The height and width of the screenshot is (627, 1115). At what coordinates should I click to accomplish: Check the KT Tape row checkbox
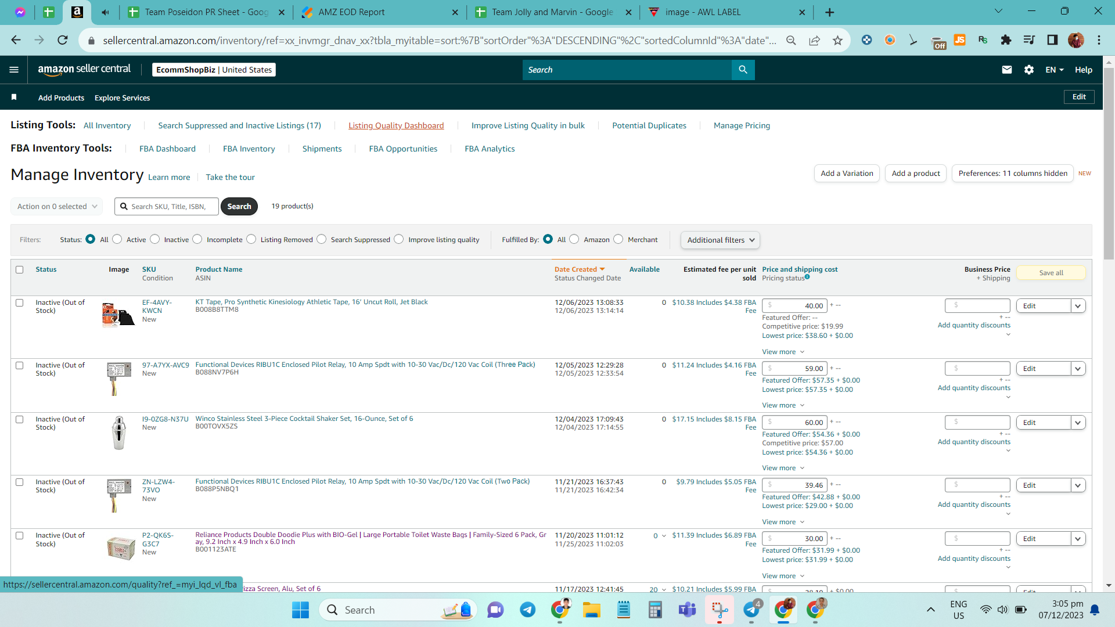coord(20,302)
